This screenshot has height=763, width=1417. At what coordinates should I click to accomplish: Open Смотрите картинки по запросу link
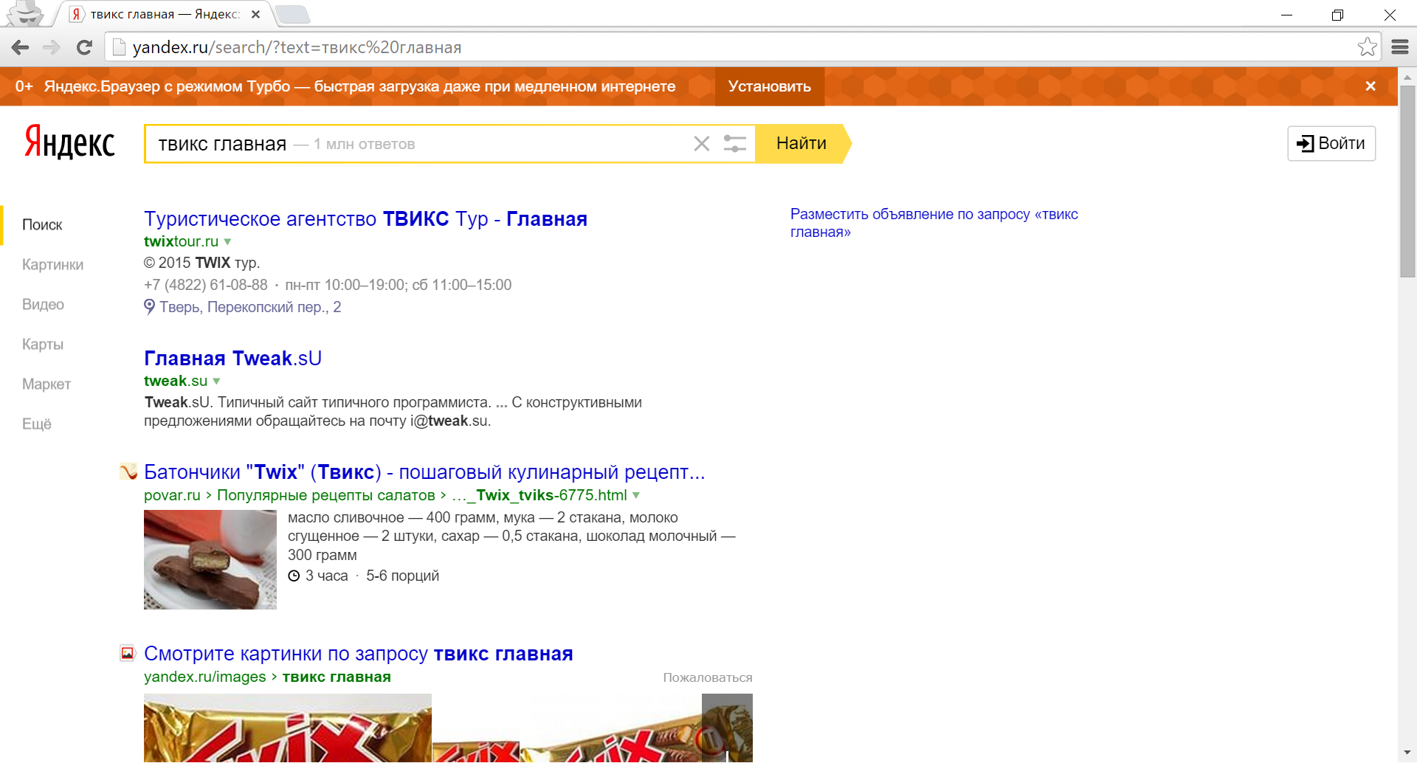[x=359, y=654]
